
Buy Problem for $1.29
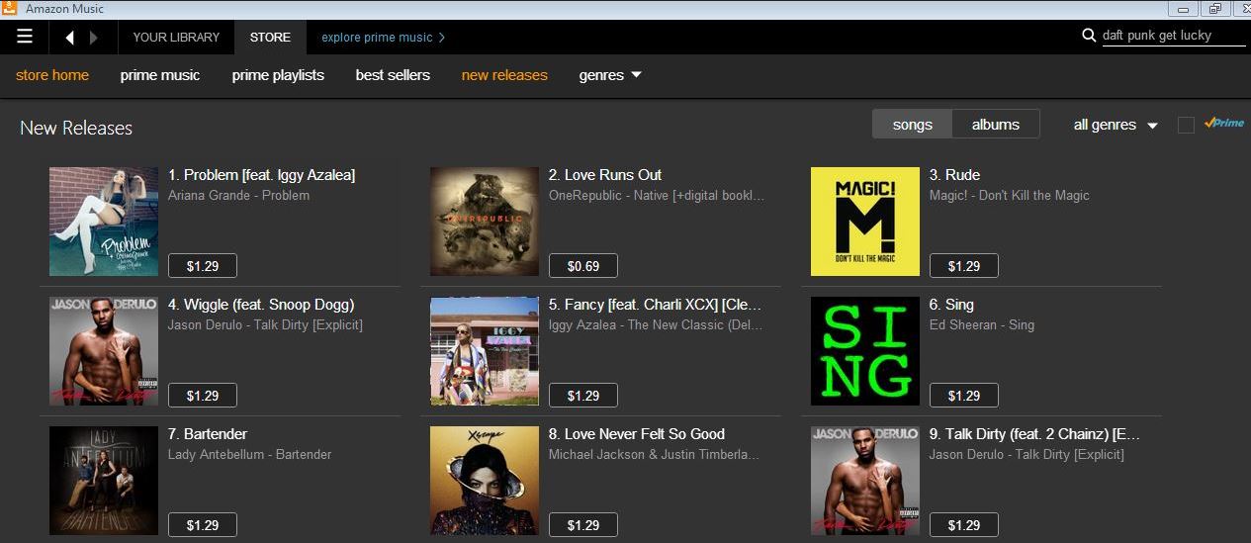[x=203, y=266]
